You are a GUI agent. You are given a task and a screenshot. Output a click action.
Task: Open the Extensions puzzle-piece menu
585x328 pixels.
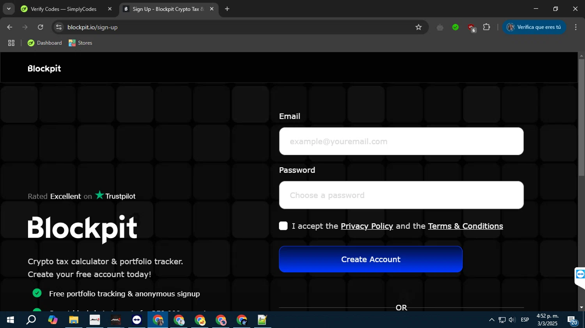point(486,27)
